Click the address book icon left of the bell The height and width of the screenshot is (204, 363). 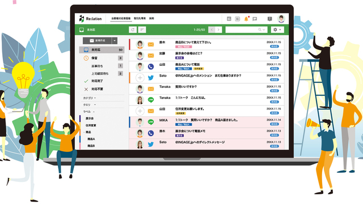[238, 19]
